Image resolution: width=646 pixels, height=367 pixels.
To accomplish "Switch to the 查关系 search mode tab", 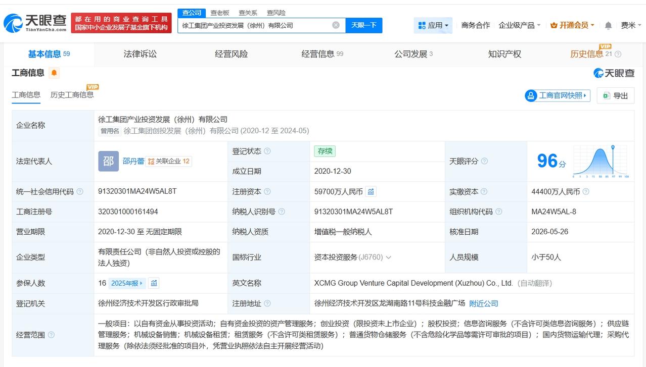I will pos(248,13).
